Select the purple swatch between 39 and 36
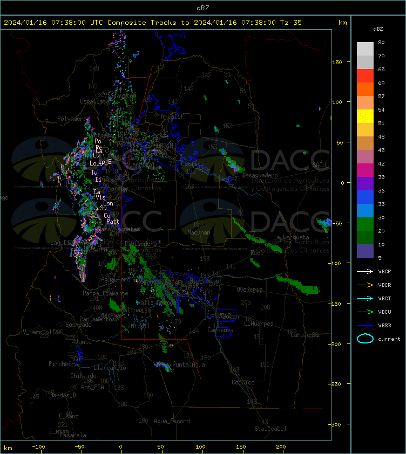The image size is (406, 454). (x=365, y=183)
